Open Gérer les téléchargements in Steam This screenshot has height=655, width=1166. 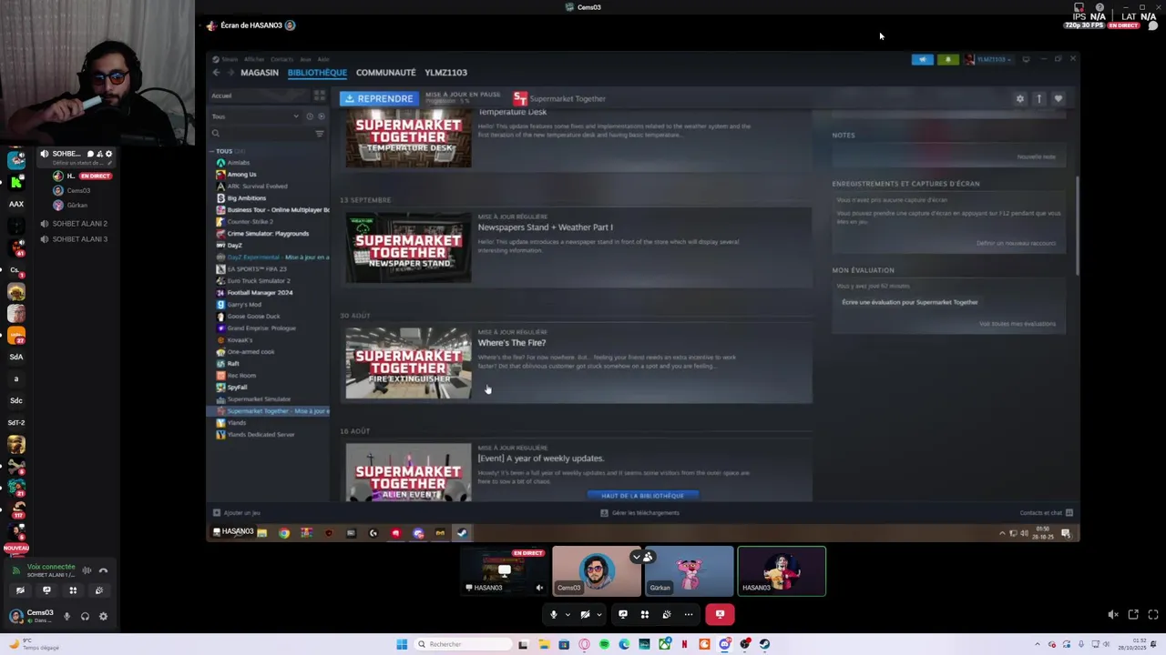(x=640, y=513)
